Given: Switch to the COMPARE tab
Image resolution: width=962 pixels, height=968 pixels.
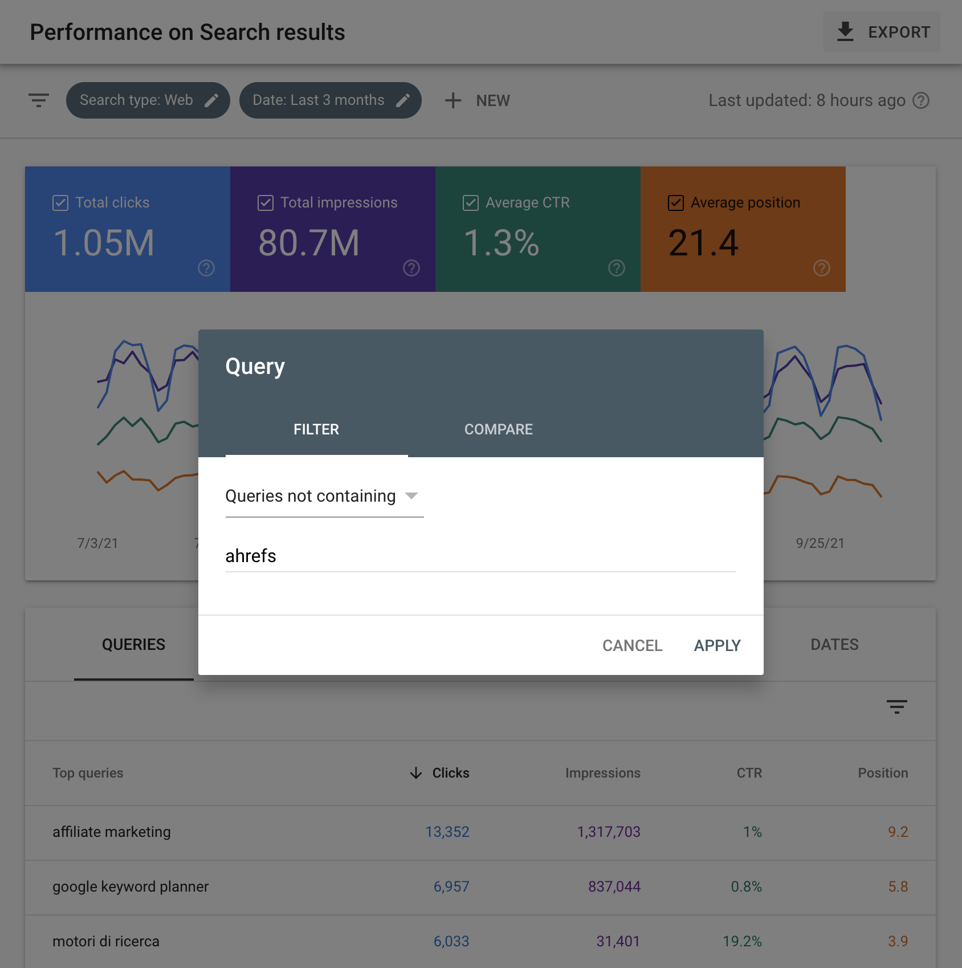Looking at the screenshot, I should click(x=498, y=429).
